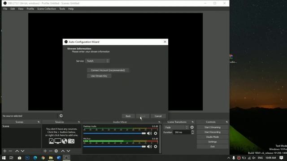Open the Profile menu
This screenshot has height=161, width=287.
[x=30, y=9]
